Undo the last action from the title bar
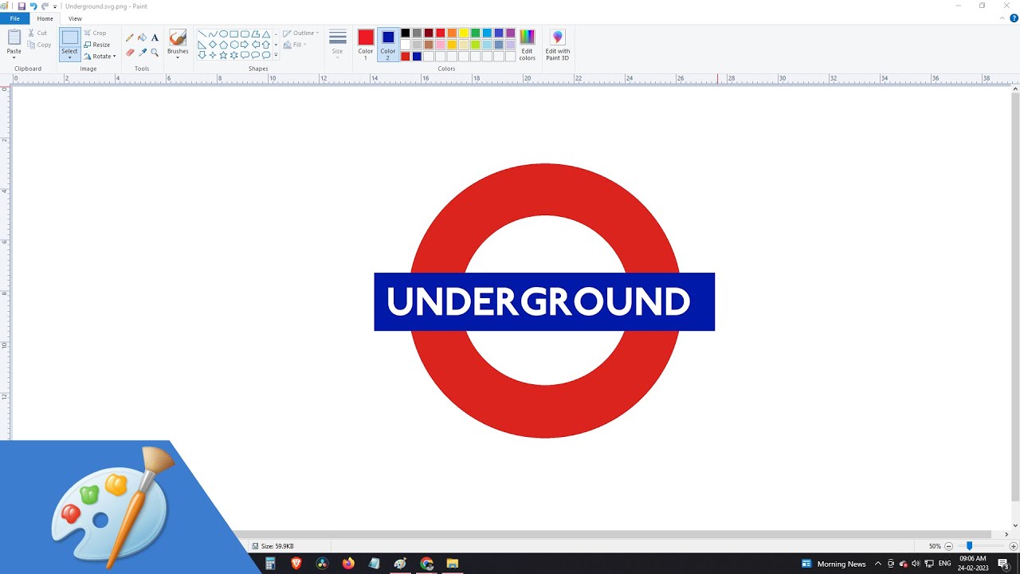1020x574 pixels. coord(33,6)
